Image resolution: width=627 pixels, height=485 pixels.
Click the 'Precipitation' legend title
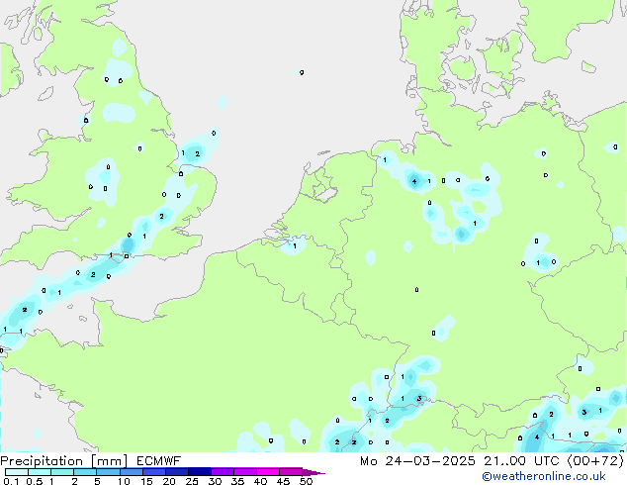pyautogui.click(x=42, y=461)
